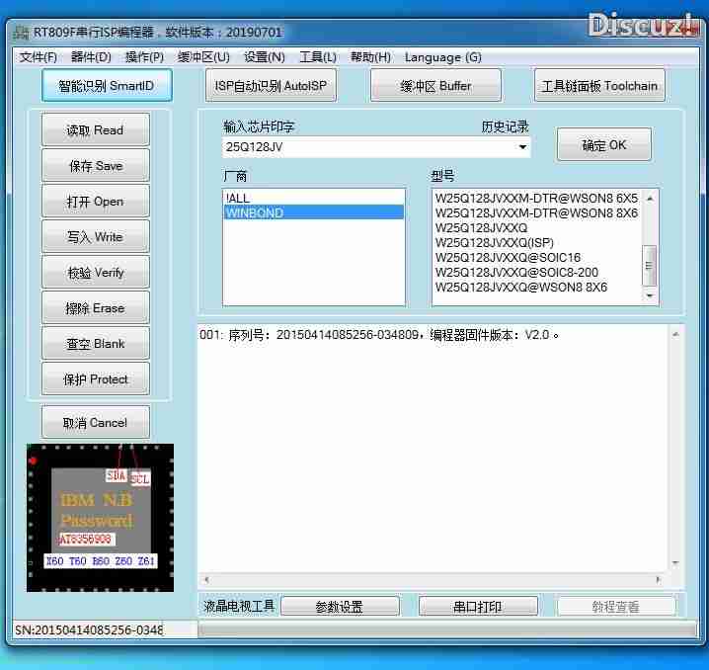Click the RT809F app icon in title bar
The width and height of the screenshot is (709, 670).
click(x=22, y=32)
